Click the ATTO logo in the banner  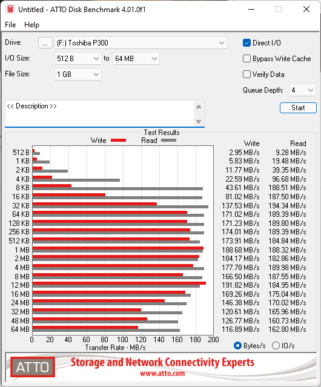33,367
